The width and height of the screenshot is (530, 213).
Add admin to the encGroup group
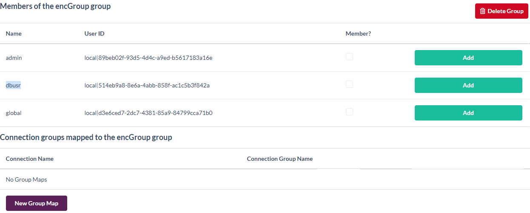tap(468, 58)
